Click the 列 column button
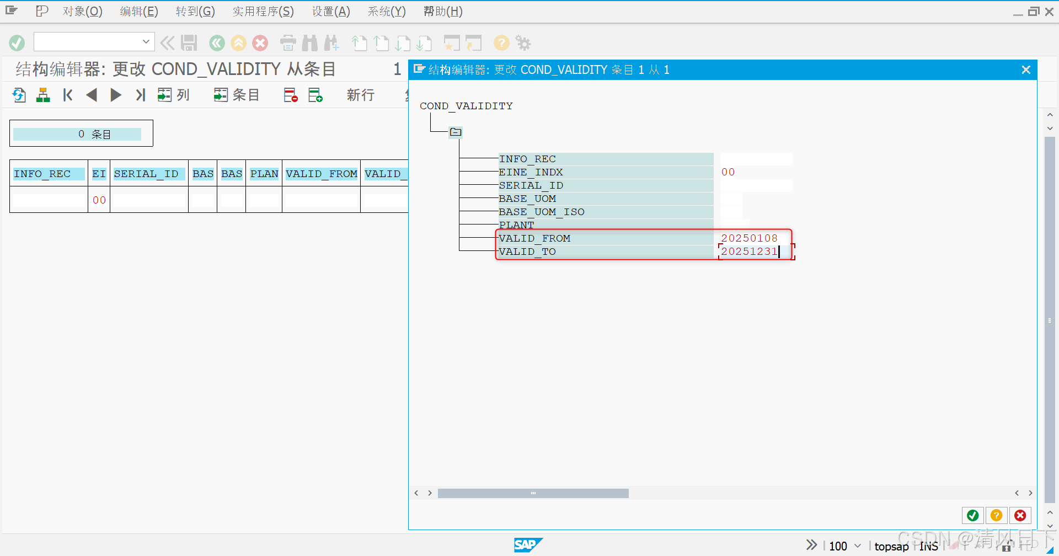The image size is (1059, 556). [173, 95]
